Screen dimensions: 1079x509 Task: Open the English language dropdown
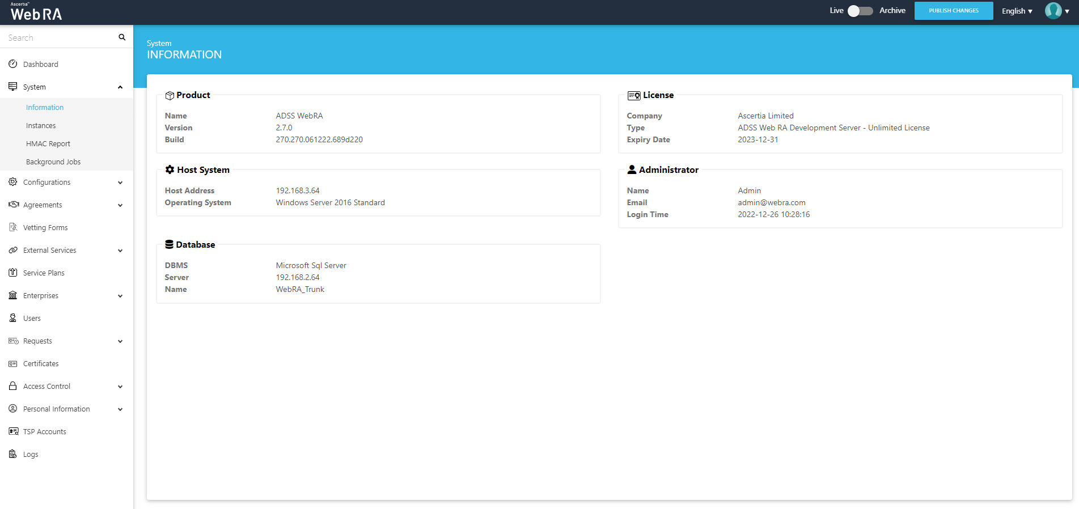click(1017, 11)
